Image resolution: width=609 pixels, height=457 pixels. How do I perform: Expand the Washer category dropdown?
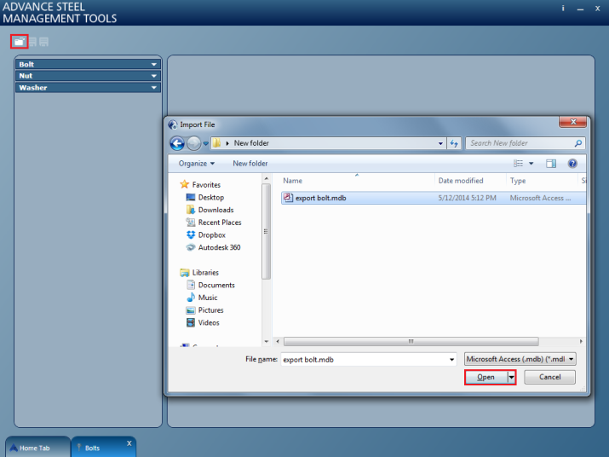(x=154, y=88)
